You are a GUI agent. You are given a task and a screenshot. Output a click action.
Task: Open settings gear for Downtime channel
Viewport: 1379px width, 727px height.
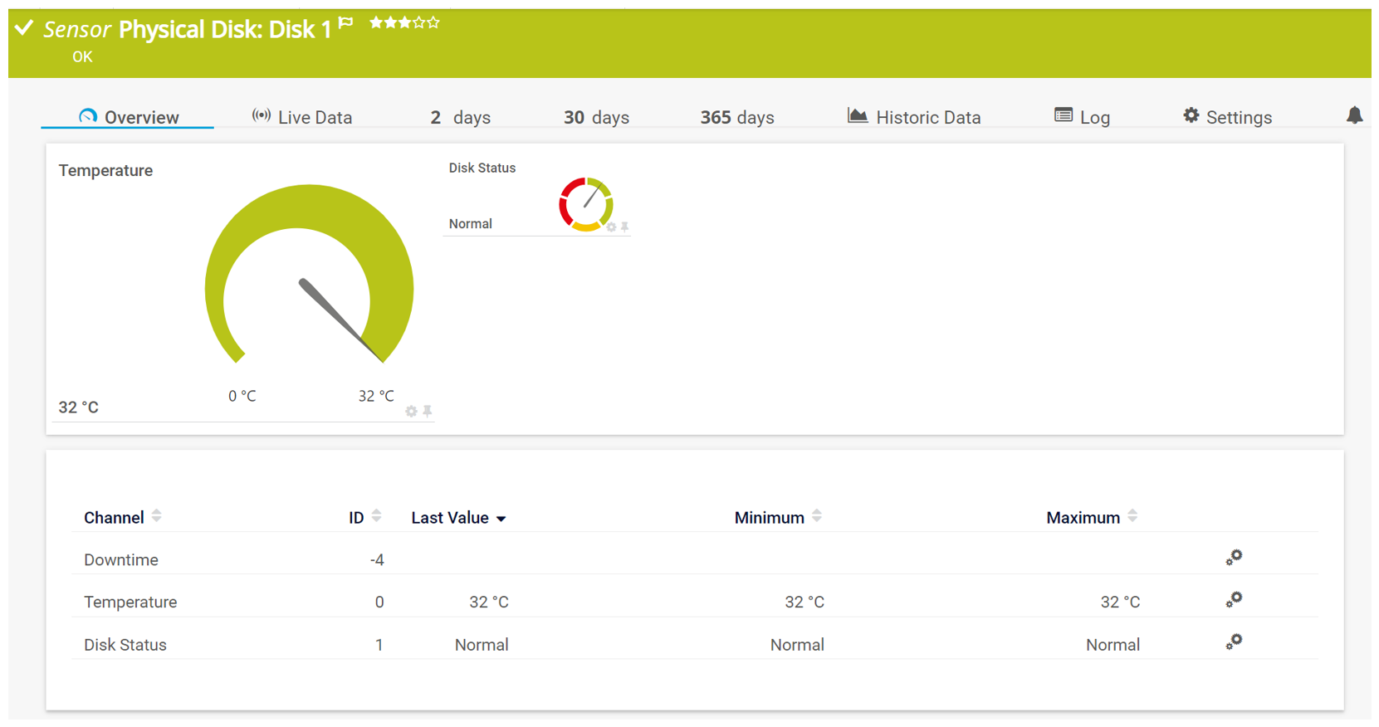1234,558
